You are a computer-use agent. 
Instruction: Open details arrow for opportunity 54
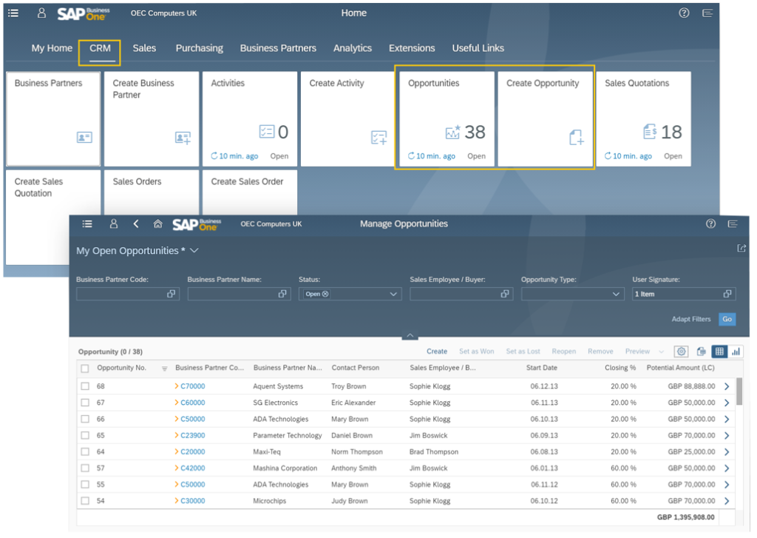(x=727, y=501)
